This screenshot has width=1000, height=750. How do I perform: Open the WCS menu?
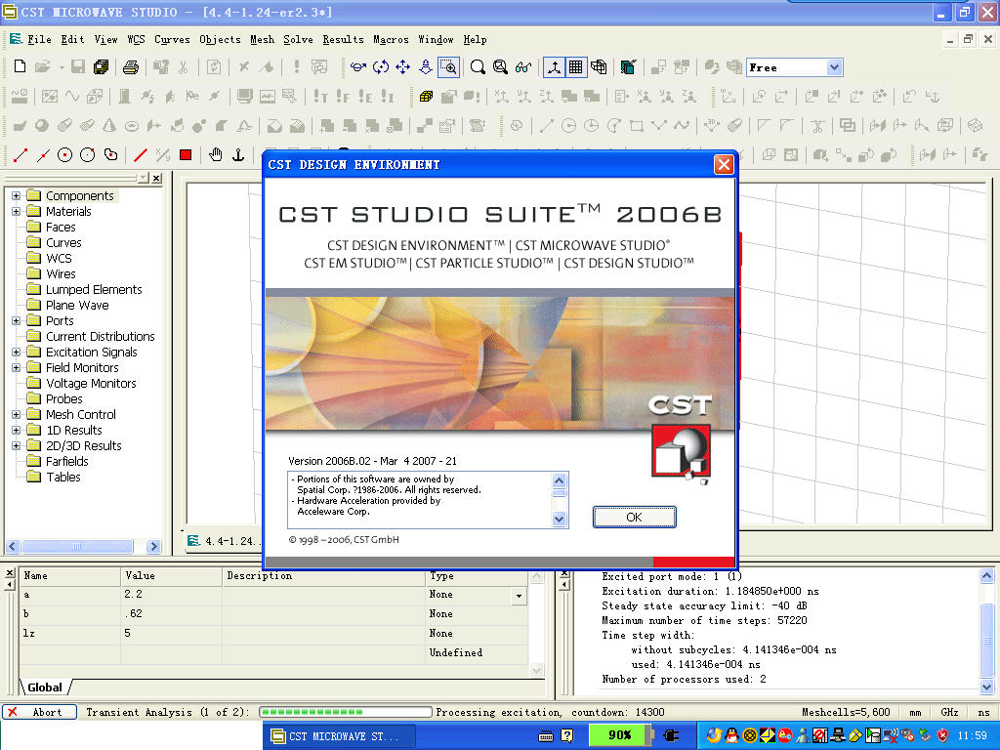click(x=136, y=39)
